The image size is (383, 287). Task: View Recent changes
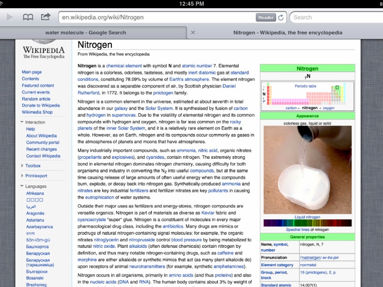coord(41,149)
